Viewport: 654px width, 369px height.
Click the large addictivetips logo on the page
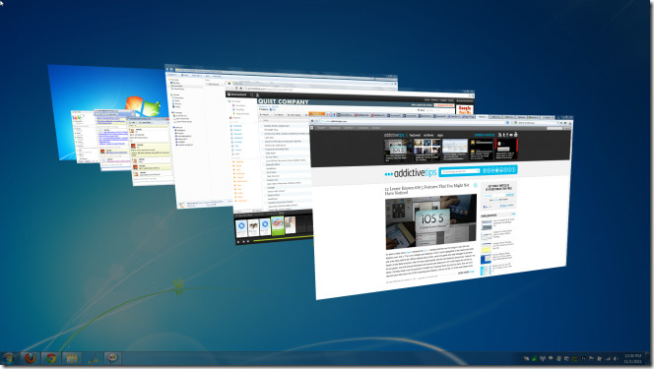coord(411,173)
